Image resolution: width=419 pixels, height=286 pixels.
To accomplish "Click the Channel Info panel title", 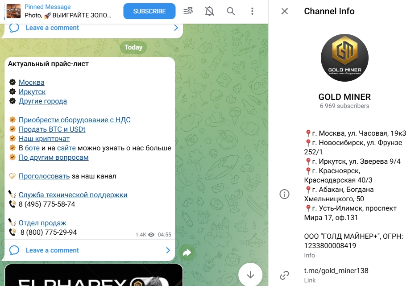I will (329, 11).
